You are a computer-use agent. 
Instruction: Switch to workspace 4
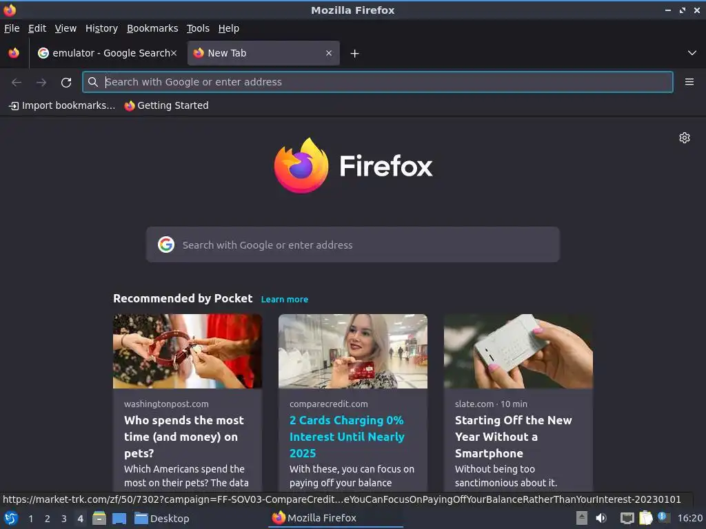tap(80, 519)
